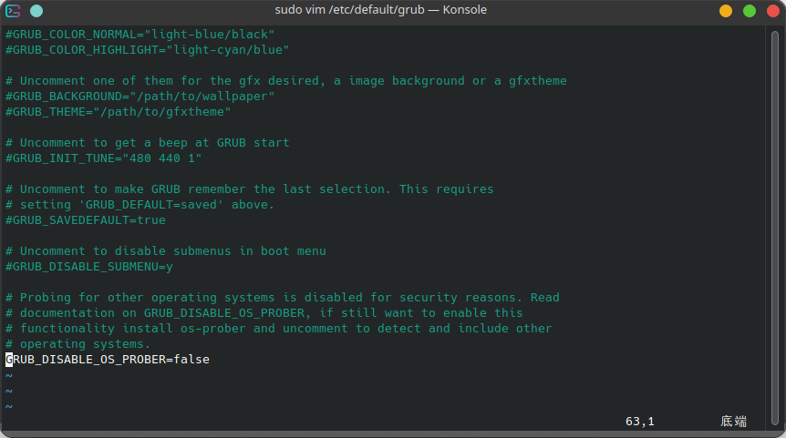Click the #GRUB_INIT_TUNE line

tap(104, 158)
